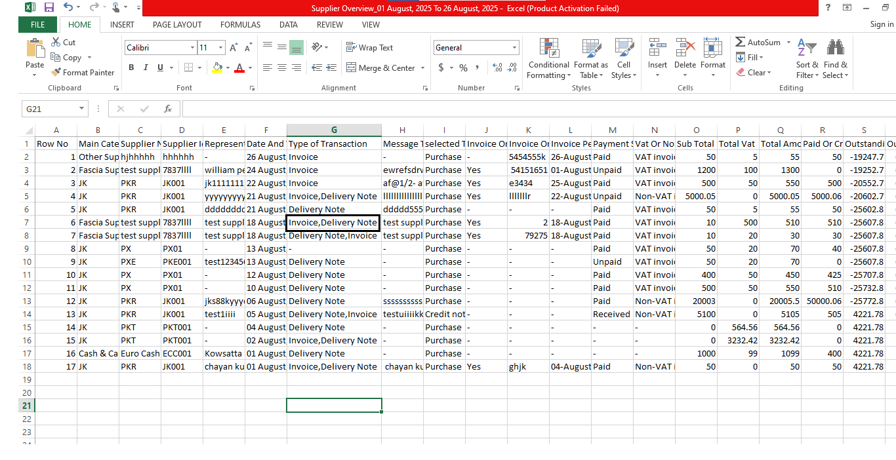This screenshot has height=460, width=896.
Task: Toggle Wrap Text
Action: [369, 47]
